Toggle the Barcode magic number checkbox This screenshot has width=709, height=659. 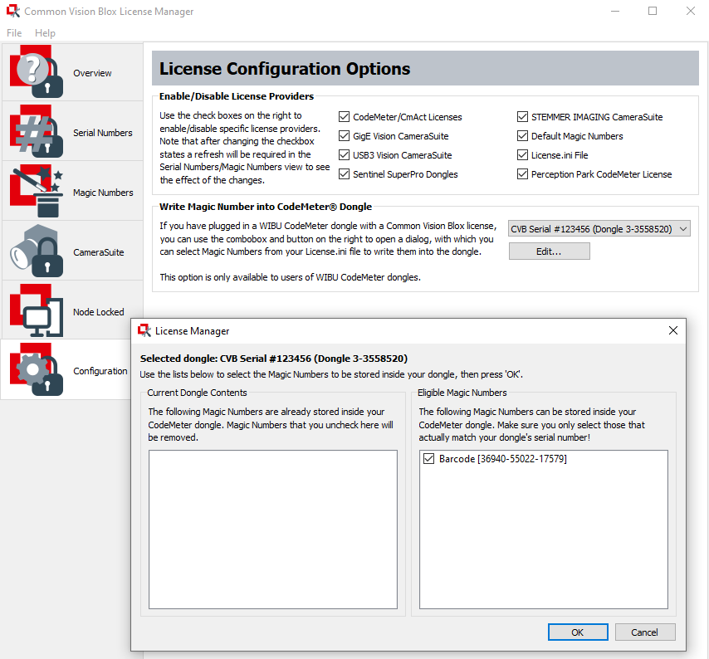tap(429, 459)
